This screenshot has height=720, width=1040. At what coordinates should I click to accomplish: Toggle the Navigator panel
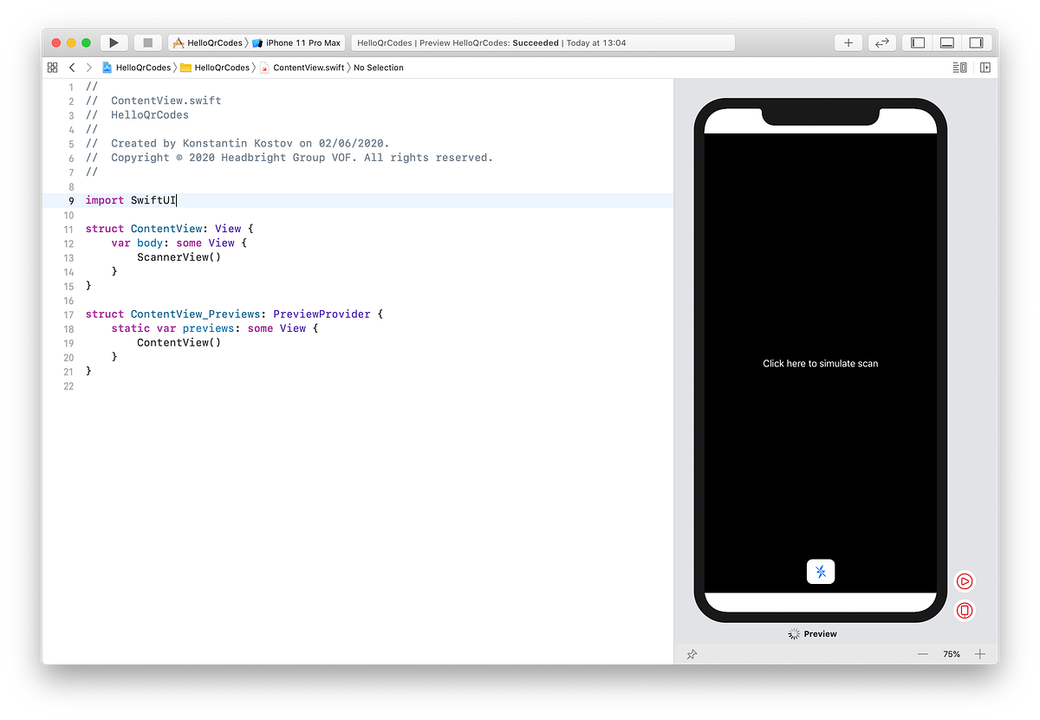pos(916,42)
